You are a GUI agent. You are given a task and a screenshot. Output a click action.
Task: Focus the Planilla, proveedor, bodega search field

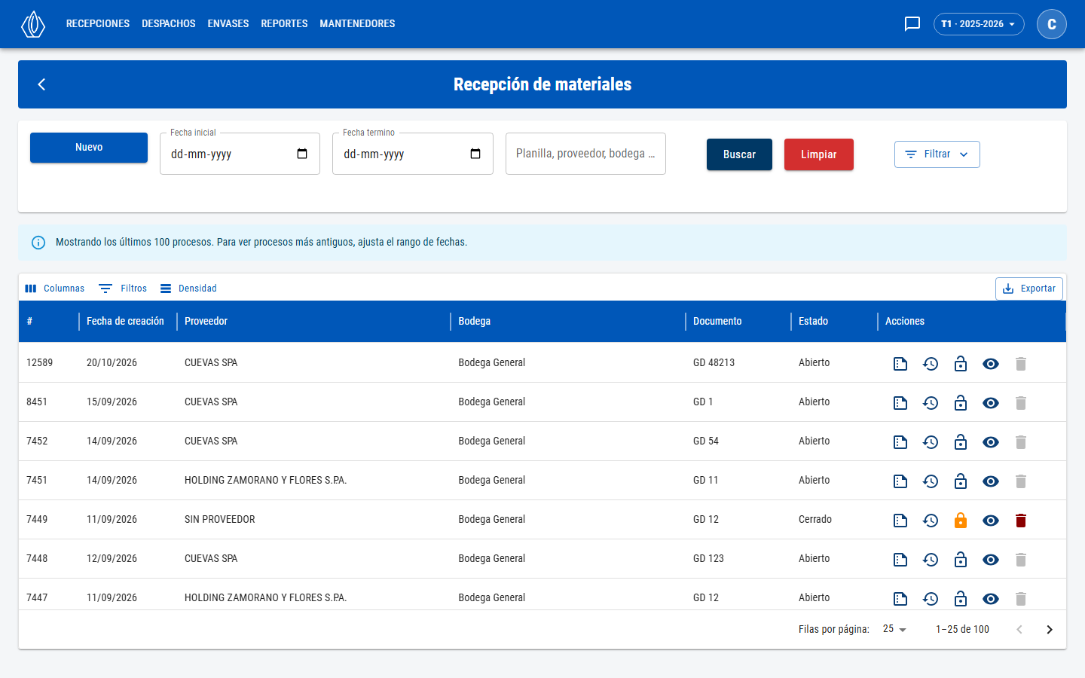pyautogui.click(x=585, y=154)
